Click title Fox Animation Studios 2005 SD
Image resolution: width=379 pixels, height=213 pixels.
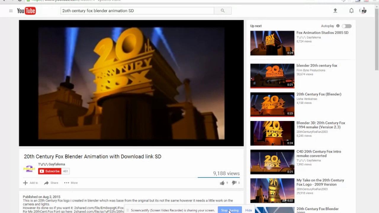(x=322, y=33)
